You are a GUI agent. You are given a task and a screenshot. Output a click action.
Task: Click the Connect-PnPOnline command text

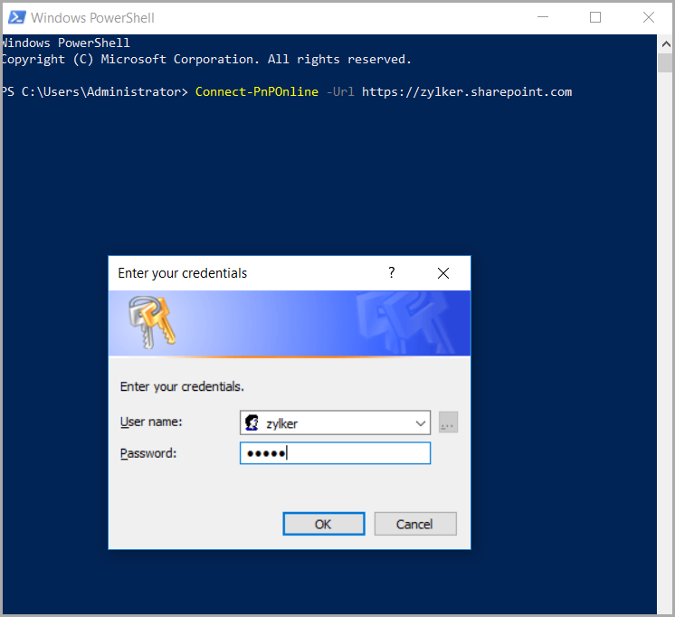[257, 91]
